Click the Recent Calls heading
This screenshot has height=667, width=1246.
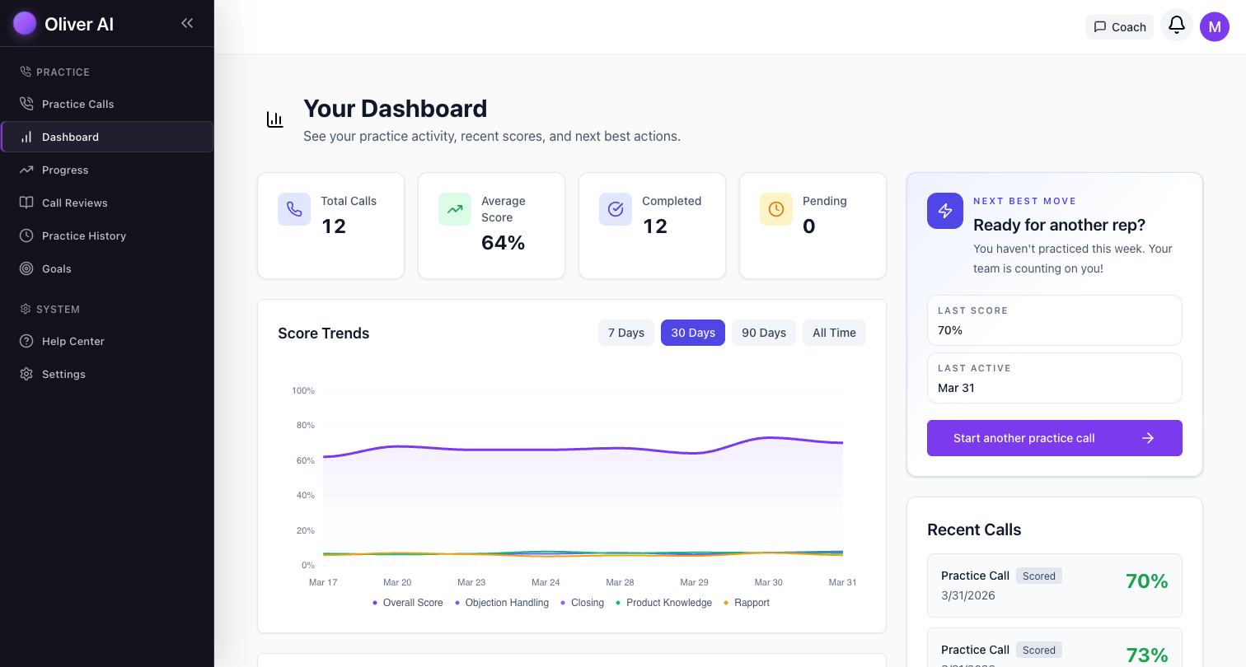[x=974, y=529]
